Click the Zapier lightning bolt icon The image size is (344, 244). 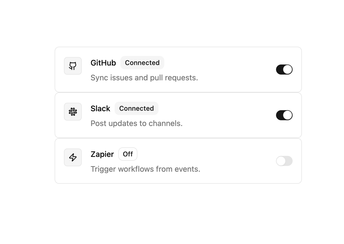pos(73,157)
